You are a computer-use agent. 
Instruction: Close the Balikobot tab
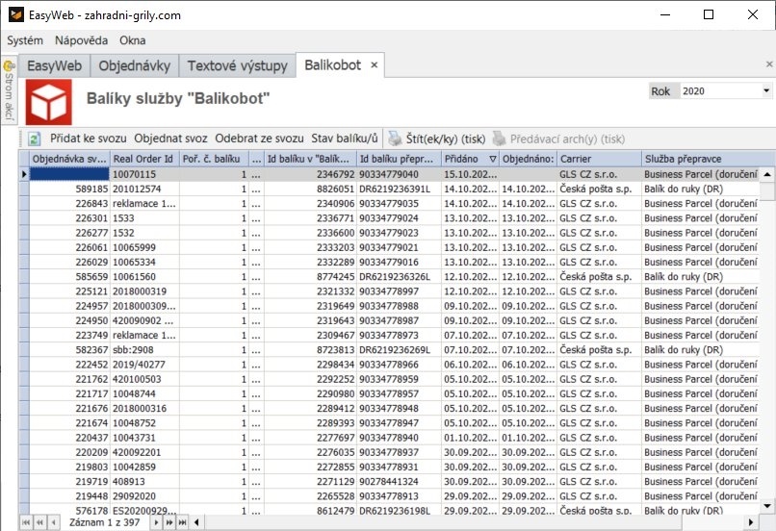tap(375, 64)
